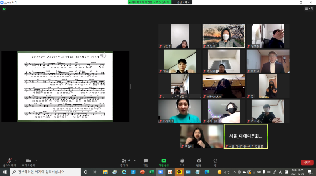Viewport: 316px width, 176px height.
Task: Open the 보기 view layout menu
Action: coord(309,8)
